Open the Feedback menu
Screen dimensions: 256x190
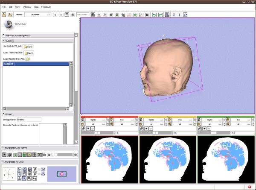[46, 7]
